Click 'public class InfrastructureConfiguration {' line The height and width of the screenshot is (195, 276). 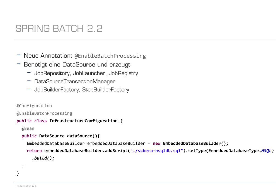(x=69, y=121)
